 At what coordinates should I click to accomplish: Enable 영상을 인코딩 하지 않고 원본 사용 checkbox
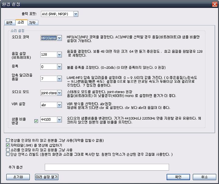tap(8, 140)
